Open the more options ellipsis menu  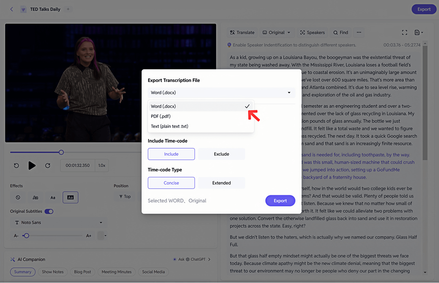[x=359, y=32]
